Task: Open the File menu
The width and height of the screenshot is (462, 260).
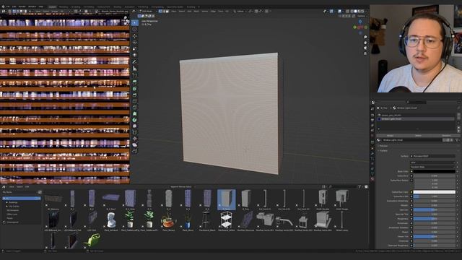Action: (x=8, y=6)
